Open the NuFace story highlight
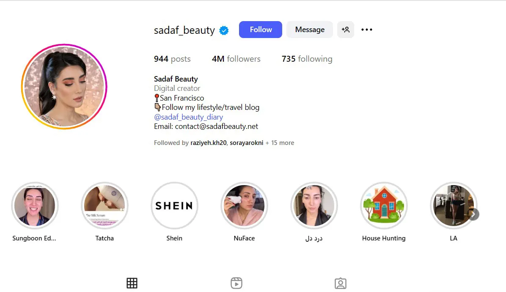Image resolution: width=506 pixels, height=292 pixels. point(244,206)
